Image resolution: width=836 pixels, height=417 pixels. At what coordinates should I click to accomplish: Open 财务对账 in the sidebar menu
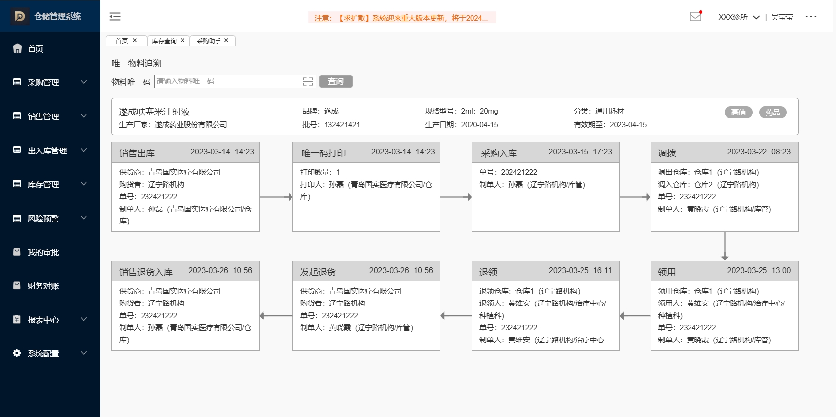43,286
